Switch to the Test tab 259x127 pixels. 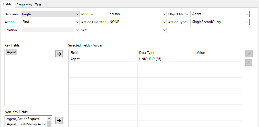coord(38,5)
